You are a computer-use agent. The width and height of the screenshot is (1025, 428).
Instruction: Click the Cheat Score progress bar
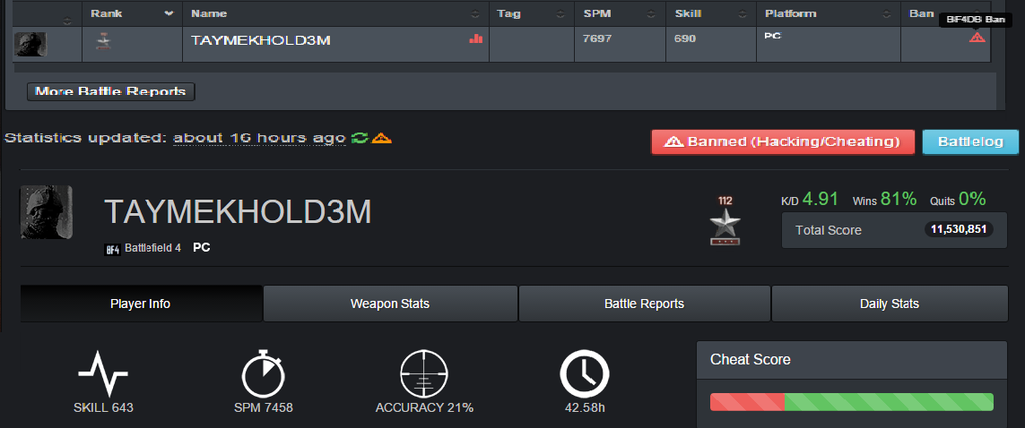click(x=852, y=402)
